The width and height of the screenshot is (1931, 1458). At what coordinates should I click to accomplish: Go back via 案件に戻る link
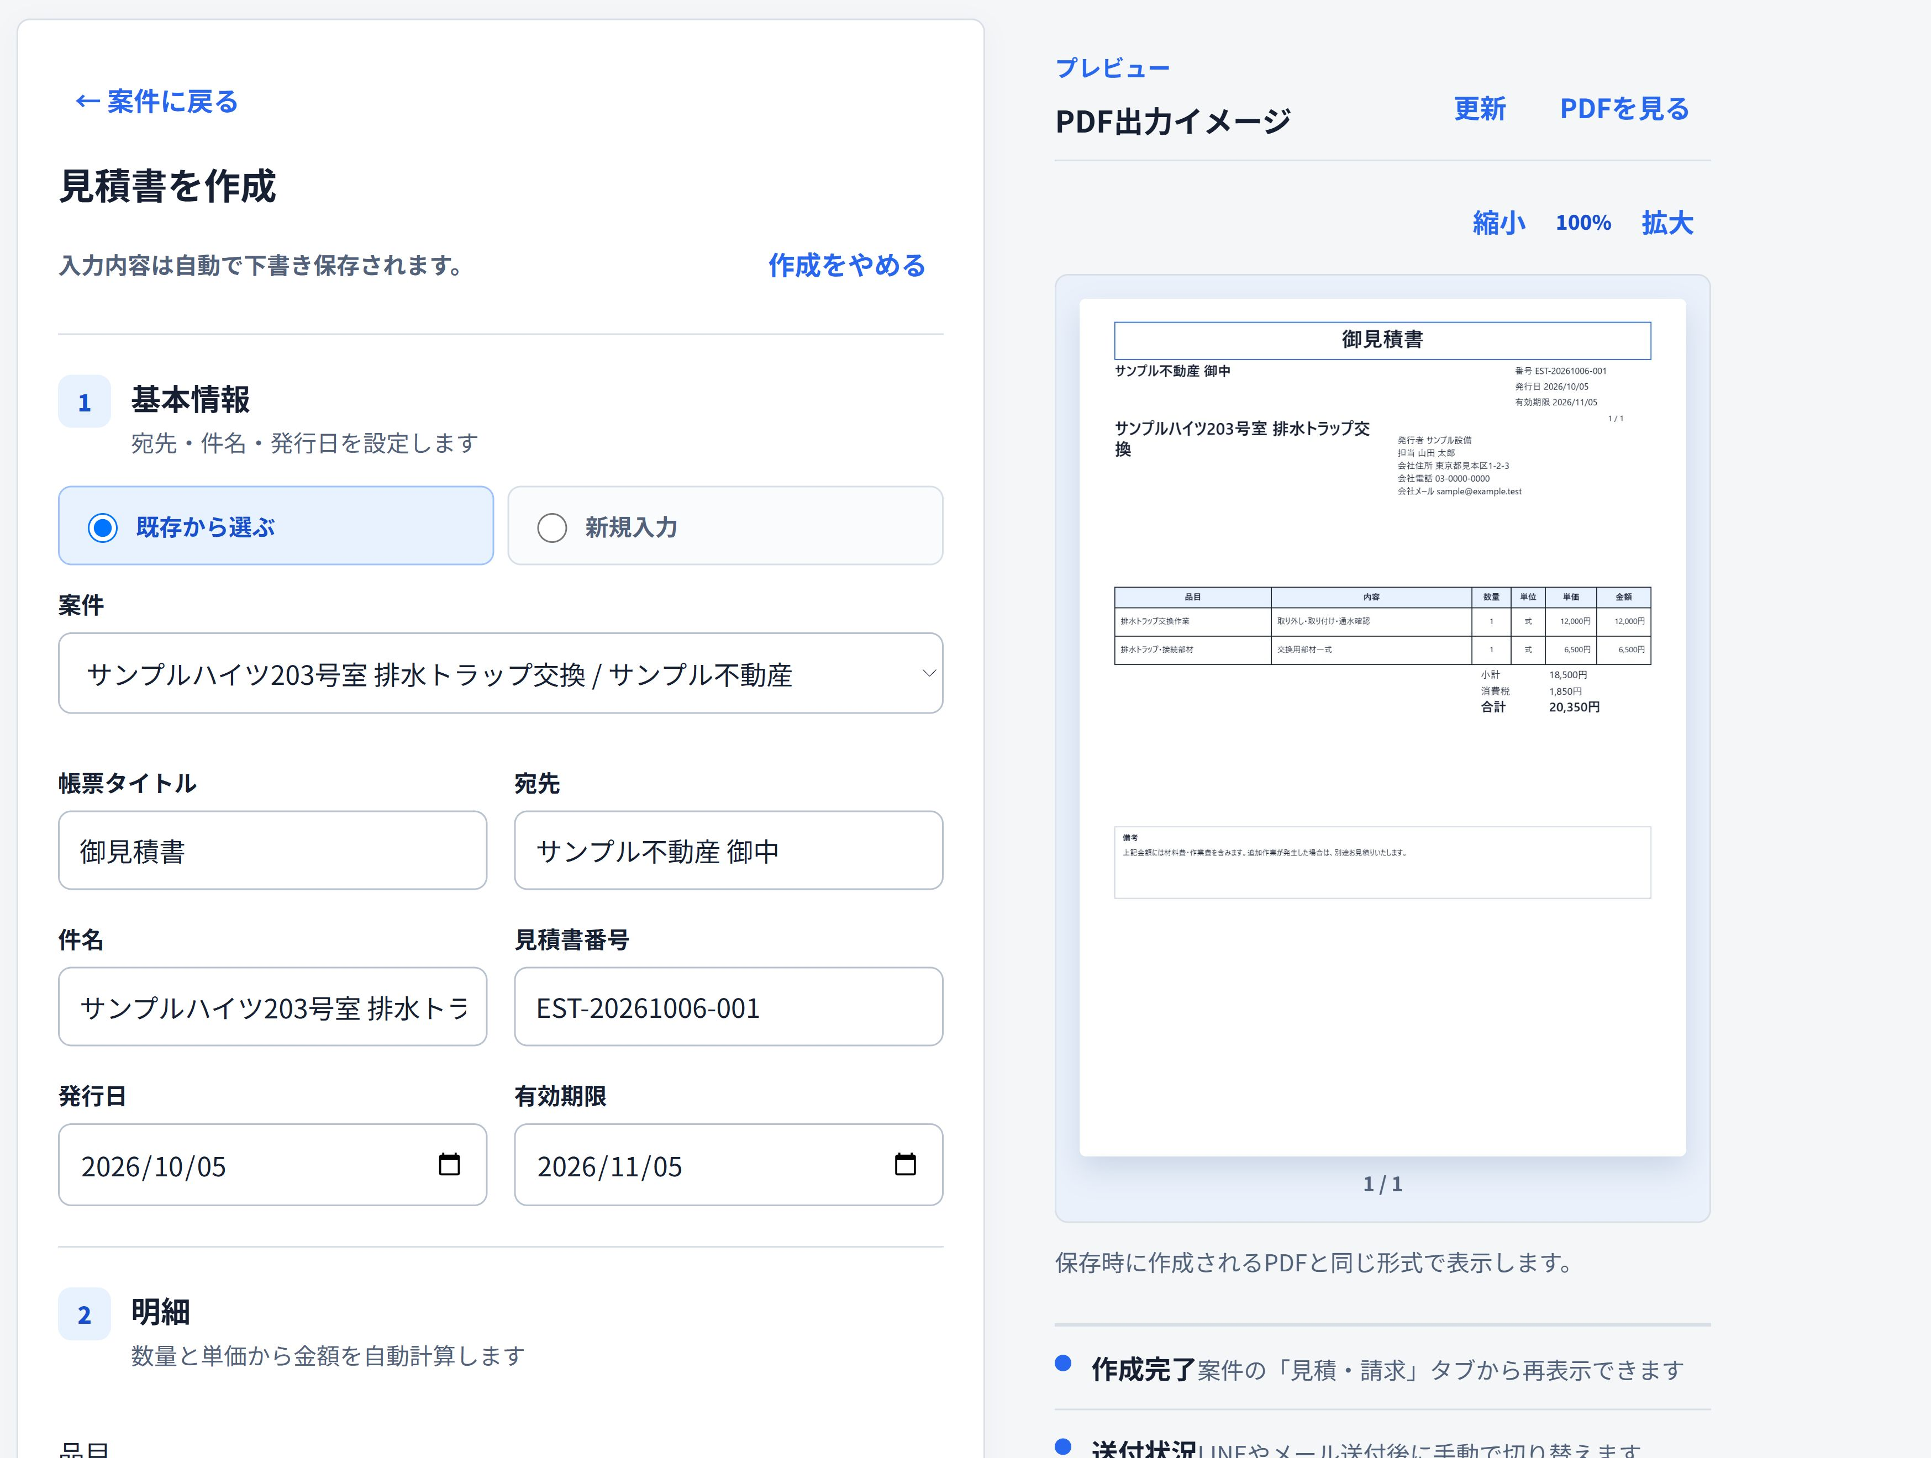click(x=156, y=102)
